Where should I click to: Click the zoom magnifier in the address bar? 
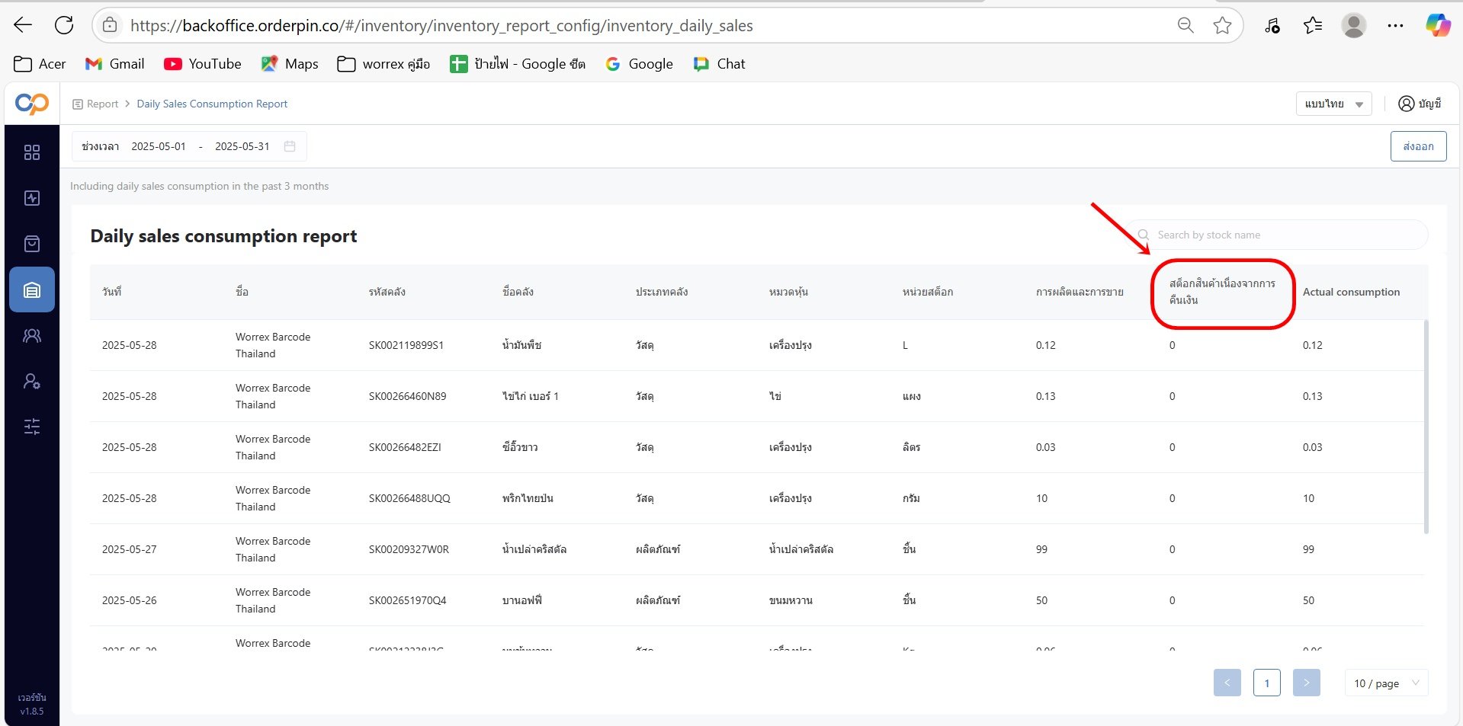tap(1185, 25)
